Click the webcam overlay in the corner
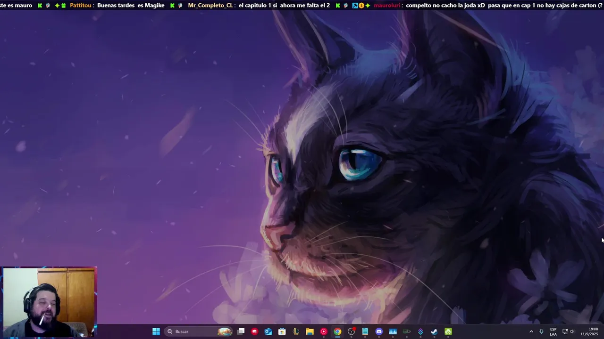 49,302
